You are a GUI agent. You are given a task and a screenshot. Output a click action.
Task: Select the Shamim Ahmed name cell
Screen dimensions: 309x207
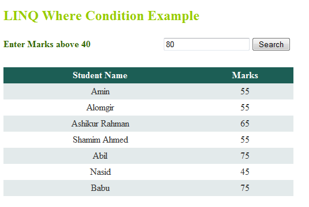click(100, 140)
